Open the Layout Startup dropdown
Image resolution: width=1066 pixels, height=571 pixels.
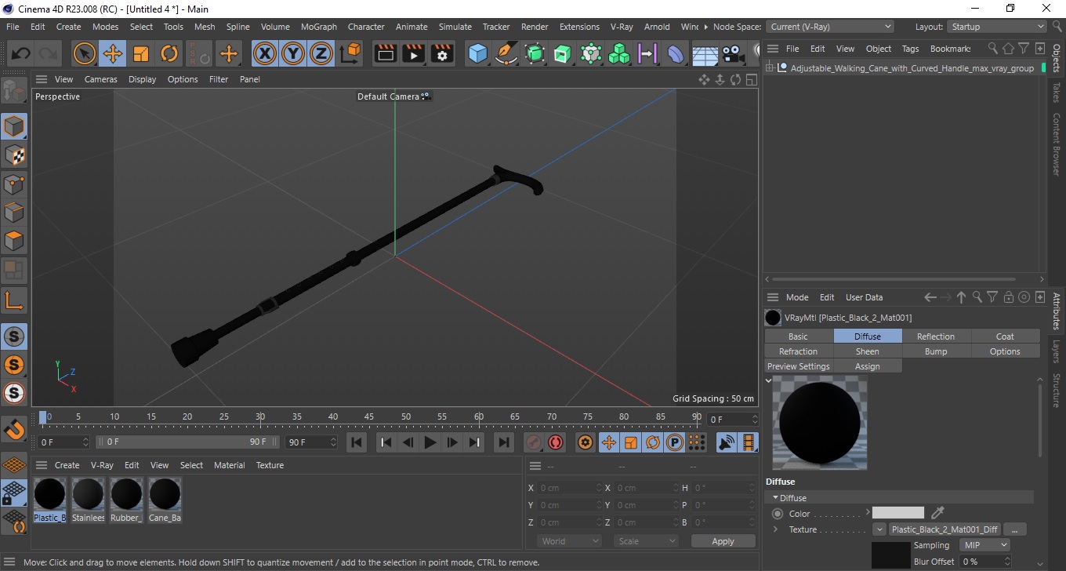997,27
